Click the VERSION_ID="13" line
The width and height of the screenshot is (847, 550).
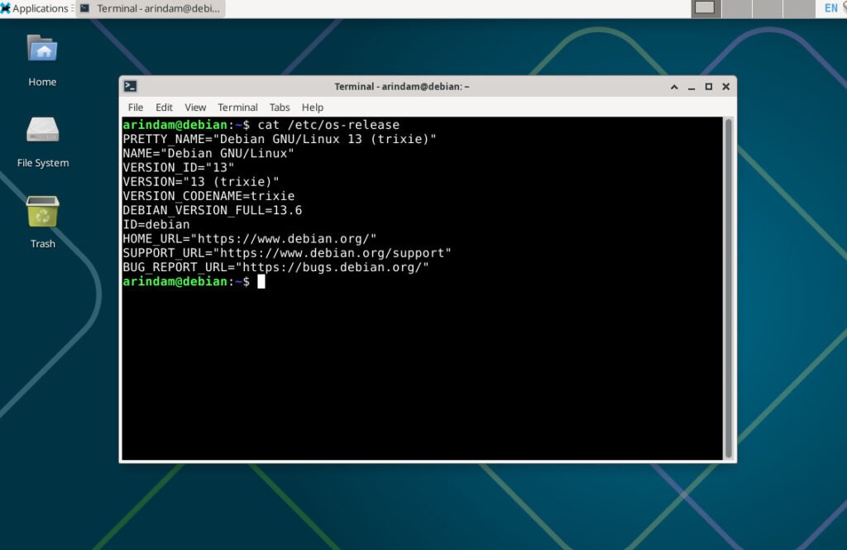coord(179,168)
